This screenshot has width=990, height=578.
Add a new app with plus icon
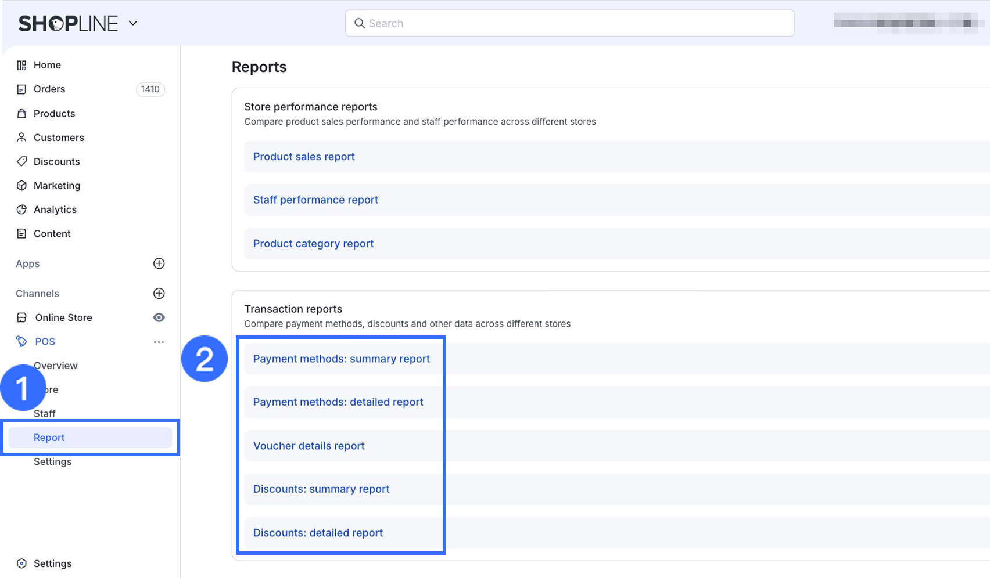click(159, 263)
